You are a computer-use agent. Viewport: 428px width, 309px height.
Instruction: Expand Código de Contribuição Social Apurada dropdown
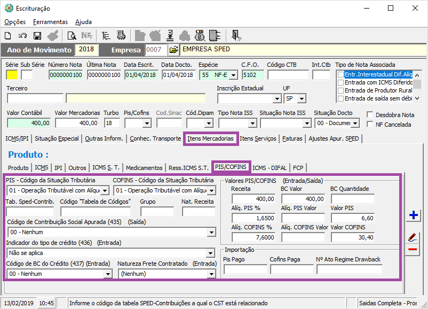click(211, 232)
